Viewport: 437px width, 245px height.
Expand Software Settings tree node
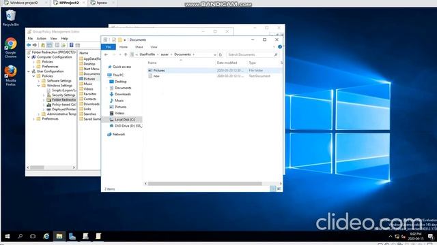[39, 81]
